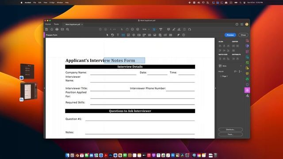Open the Apple menu
This screenshot has height=159, width=283.
click(21, 3)
